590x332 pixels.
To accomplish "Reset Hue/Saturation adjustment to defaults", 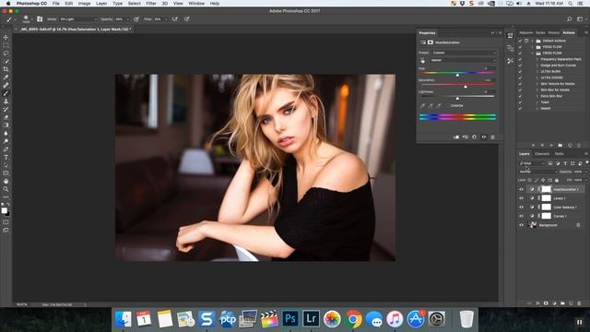I will (474, 137).
